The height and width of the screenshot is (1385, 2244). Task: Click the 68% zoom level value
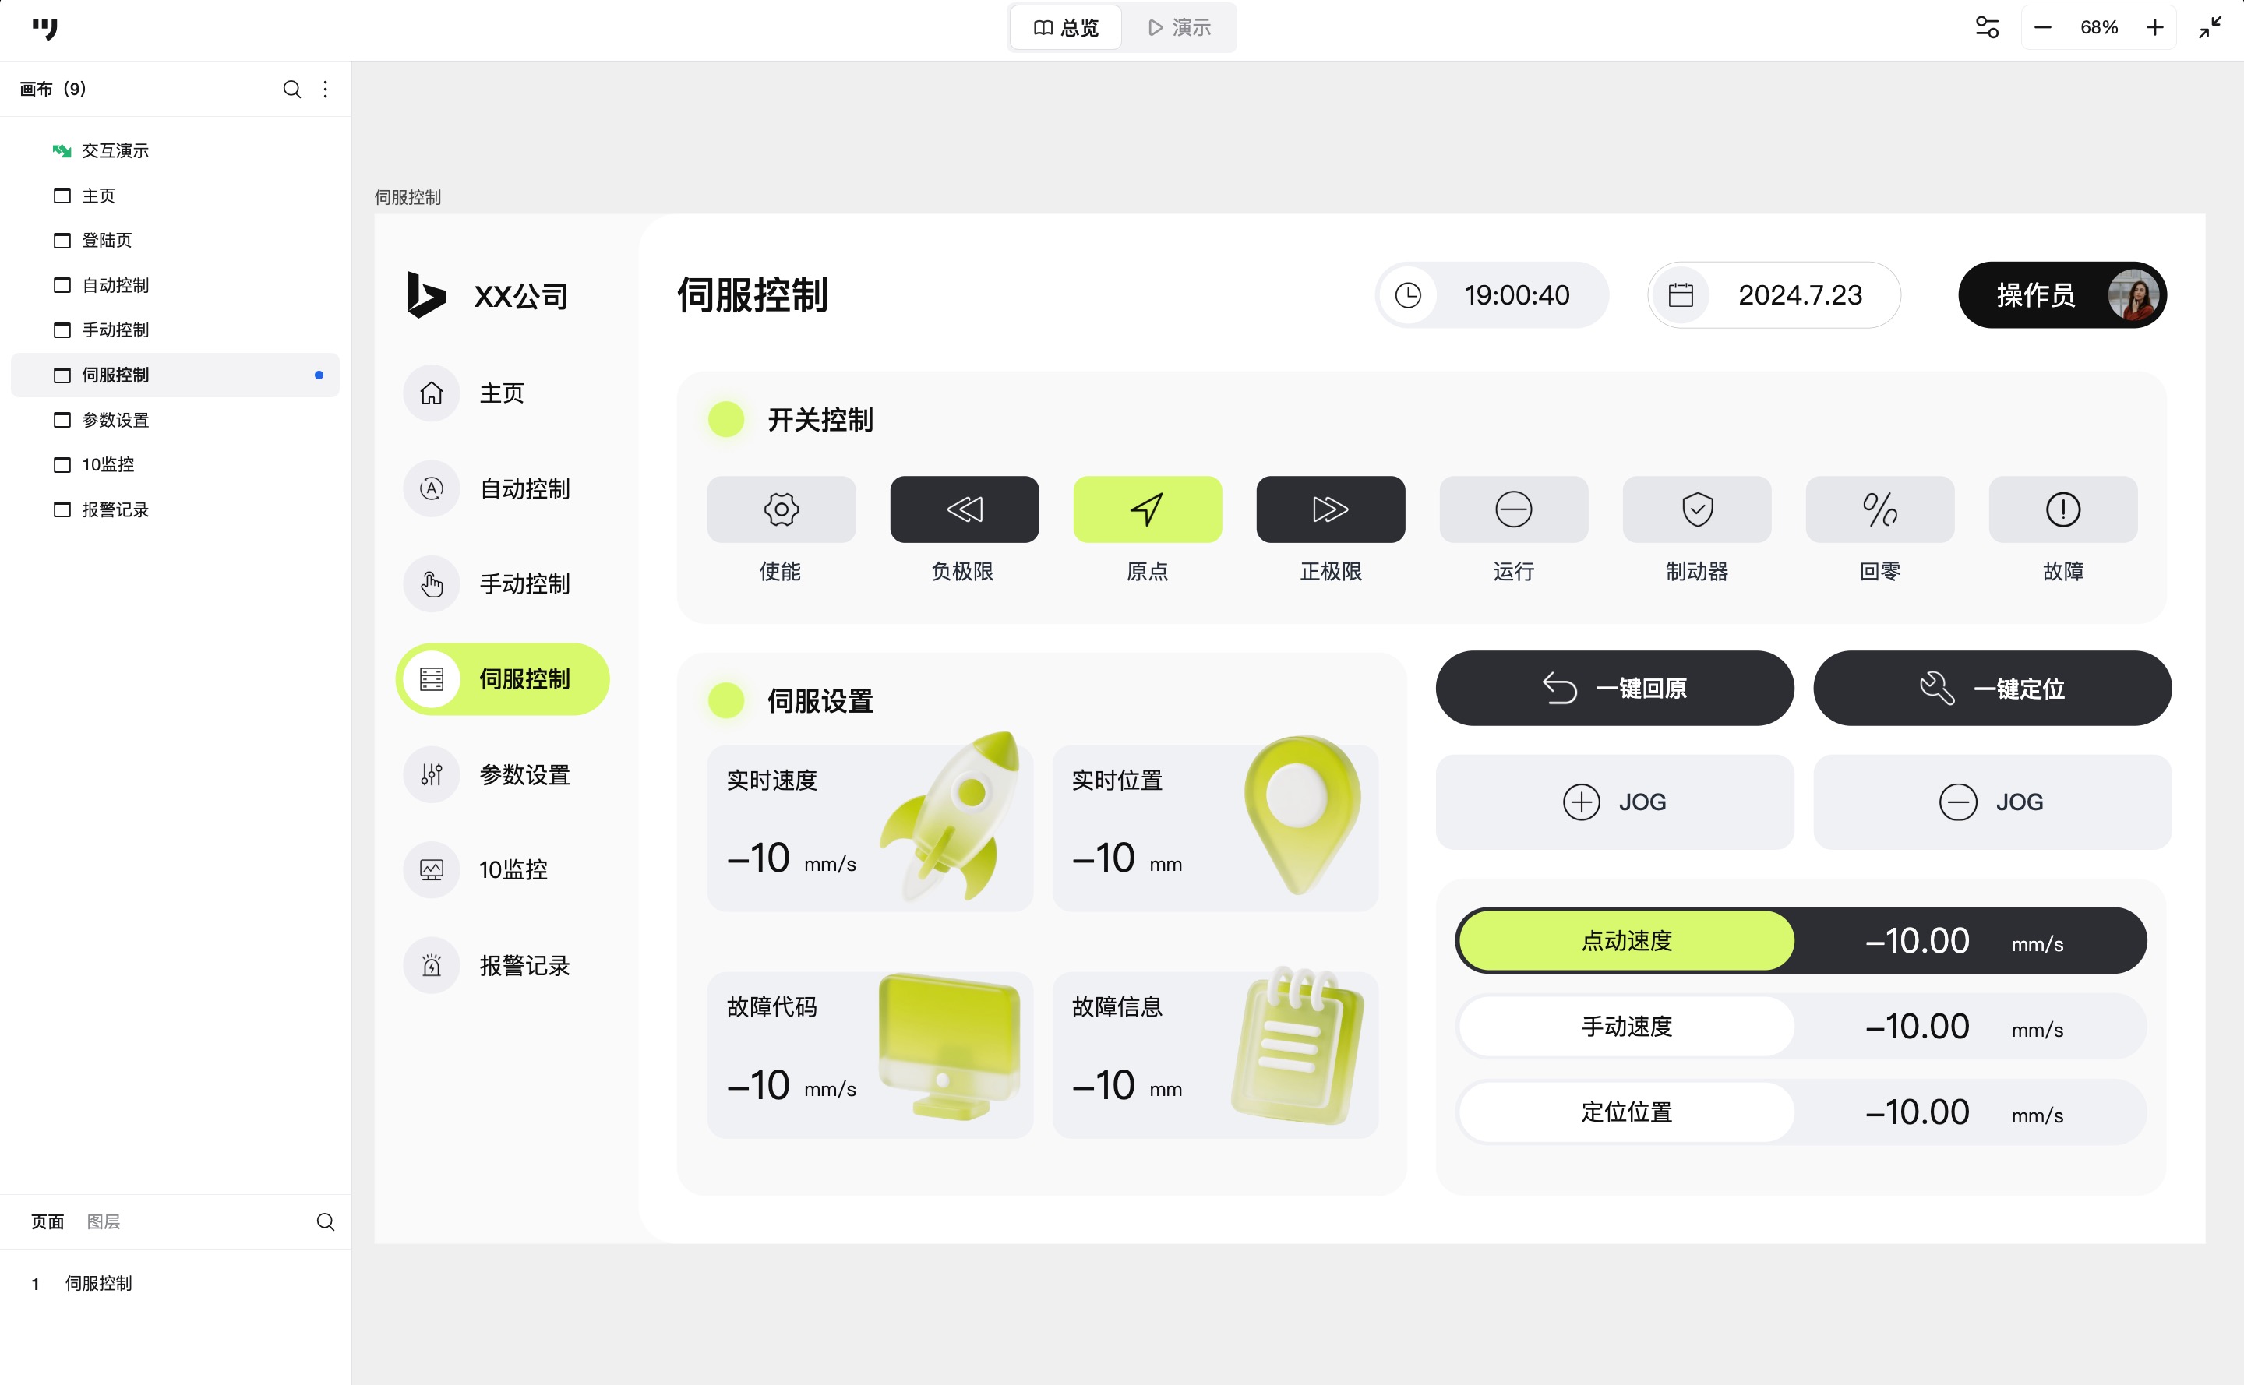(2098, 27)
